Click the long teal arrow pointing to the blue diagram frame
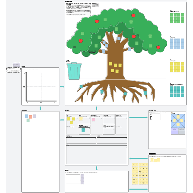193x193 pixels. click(138, 117)
